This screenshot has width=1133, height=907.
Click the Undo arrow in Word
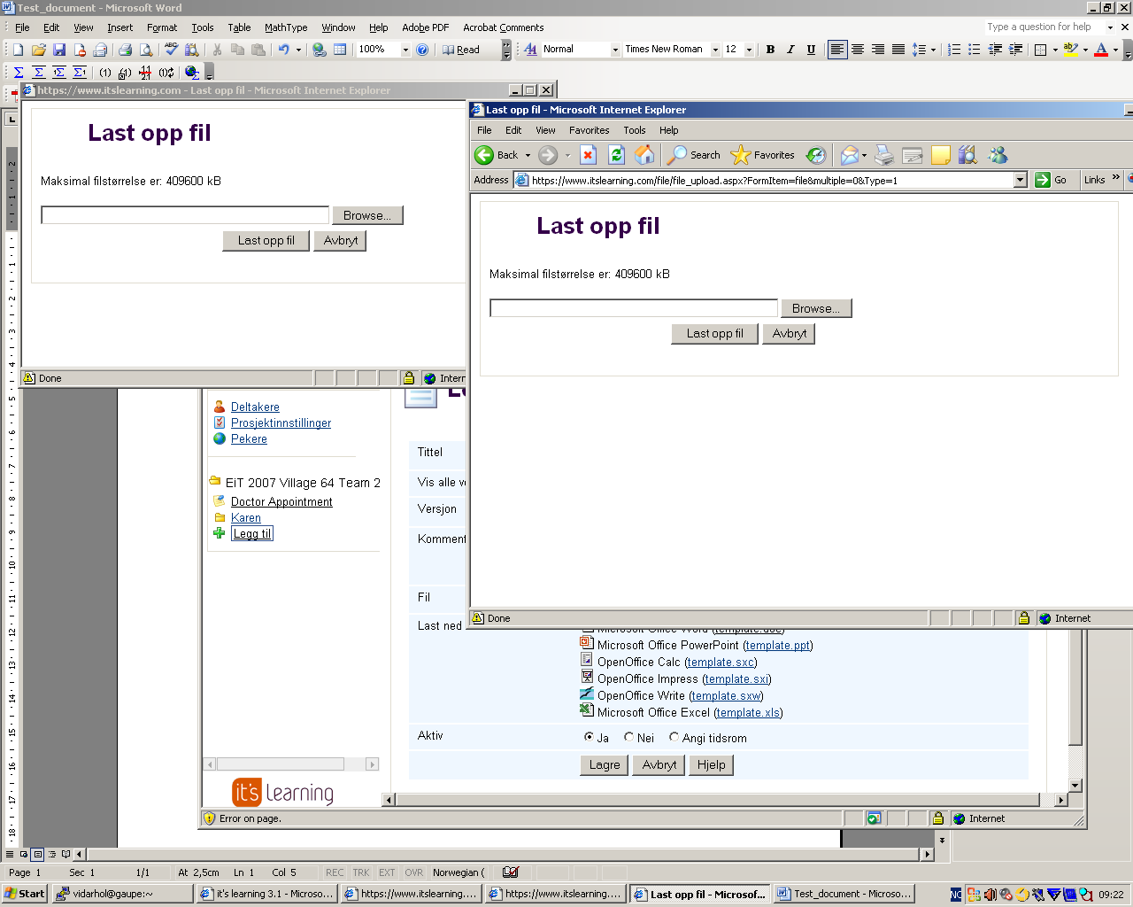pos(283,50)
